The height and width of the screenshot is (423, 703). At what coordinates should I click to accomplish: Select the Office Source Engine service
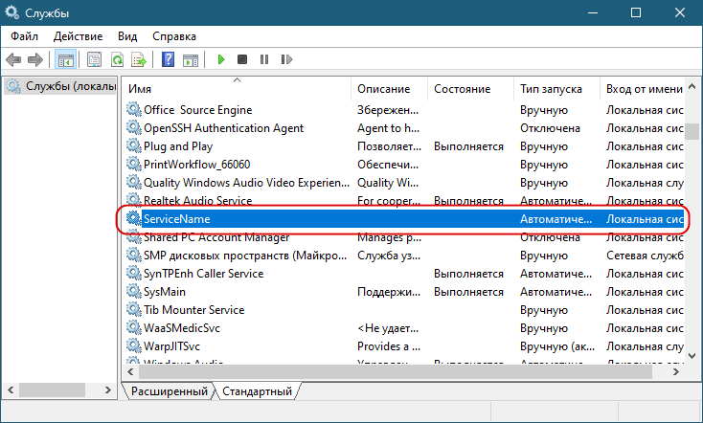click(197, 110)
